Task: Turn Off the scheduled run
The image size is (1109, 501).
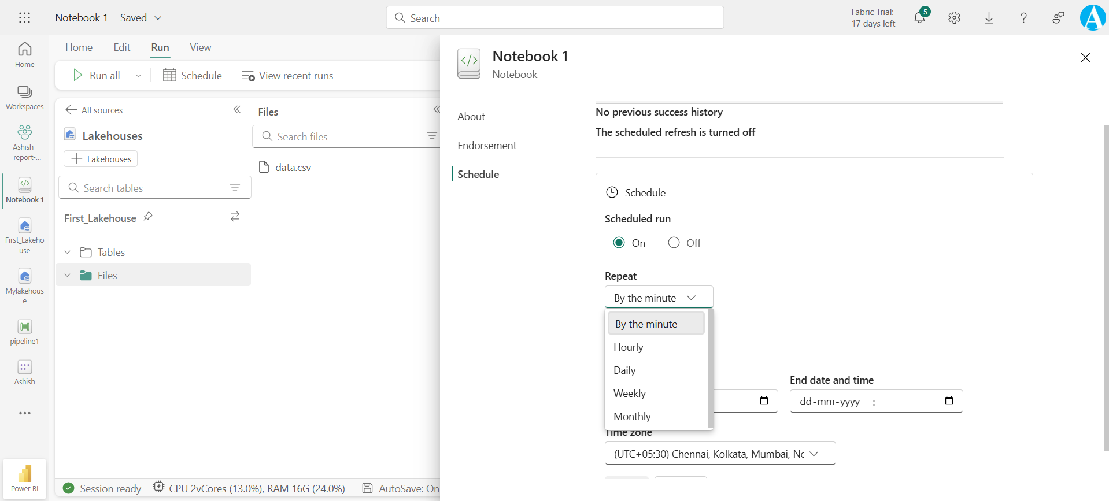Action: click(674, 243)
